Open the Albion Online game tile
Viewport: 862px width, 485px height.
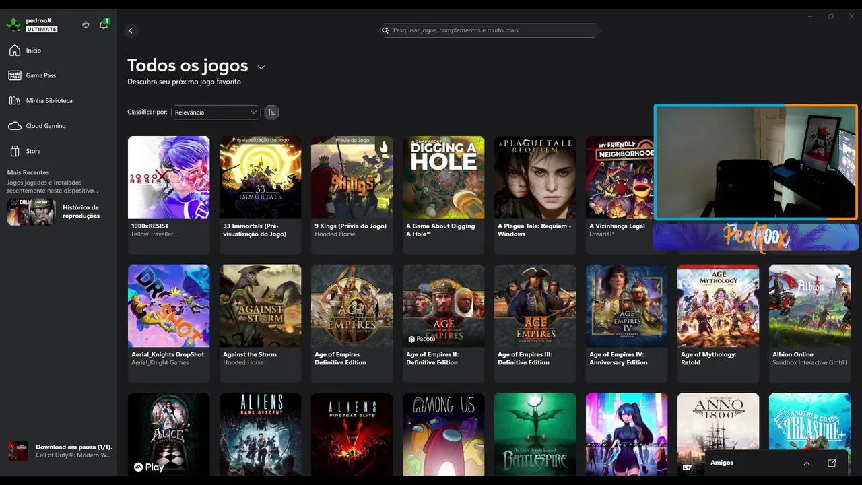tap(809, 323)
